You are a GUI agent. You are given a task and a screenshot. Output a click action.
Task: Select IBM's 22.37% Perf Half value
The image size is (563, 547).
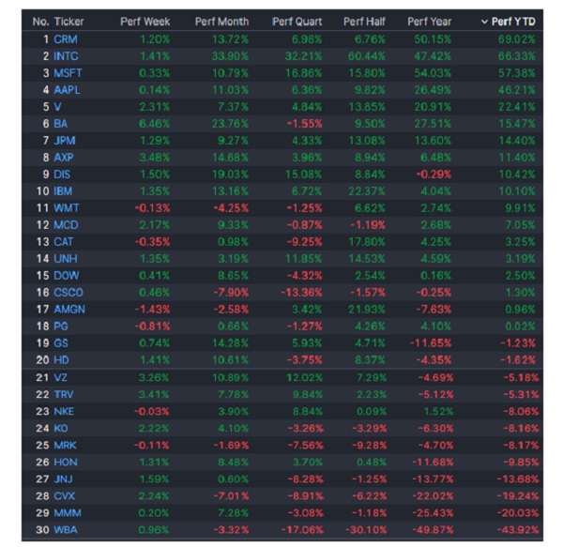tap(367, 191)
